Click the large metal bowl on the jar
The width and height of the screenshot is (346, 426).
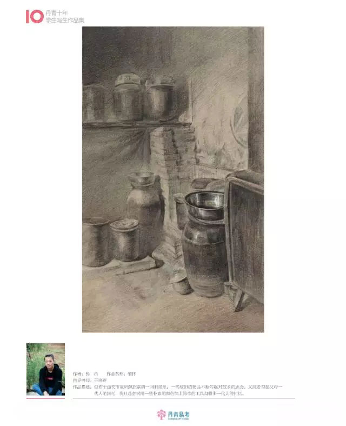coord(204,204)
